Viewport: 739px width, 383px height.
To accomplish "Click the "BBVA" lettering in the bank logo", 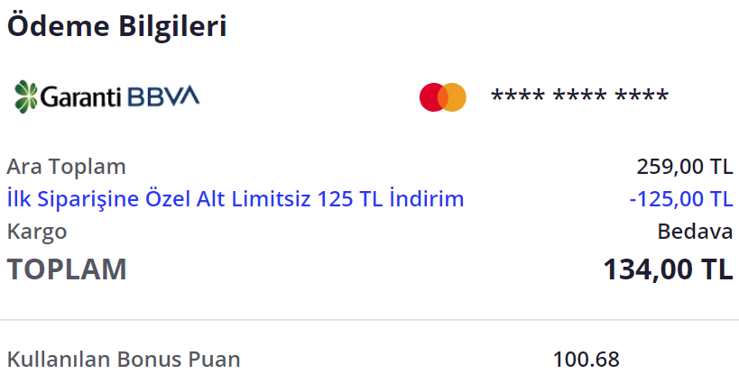I will click(164, 96).
